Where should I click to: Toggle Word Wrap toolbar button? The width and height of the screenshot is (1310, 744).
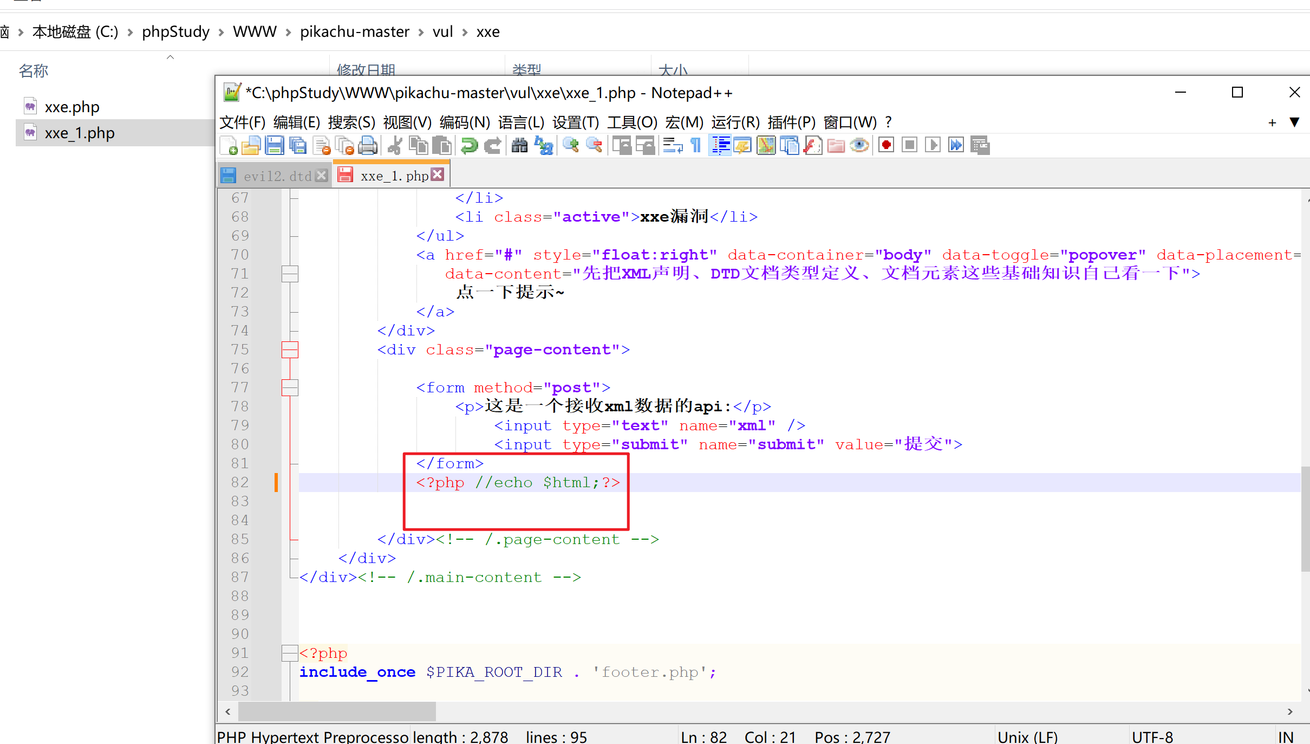click(x=673, y=145)
